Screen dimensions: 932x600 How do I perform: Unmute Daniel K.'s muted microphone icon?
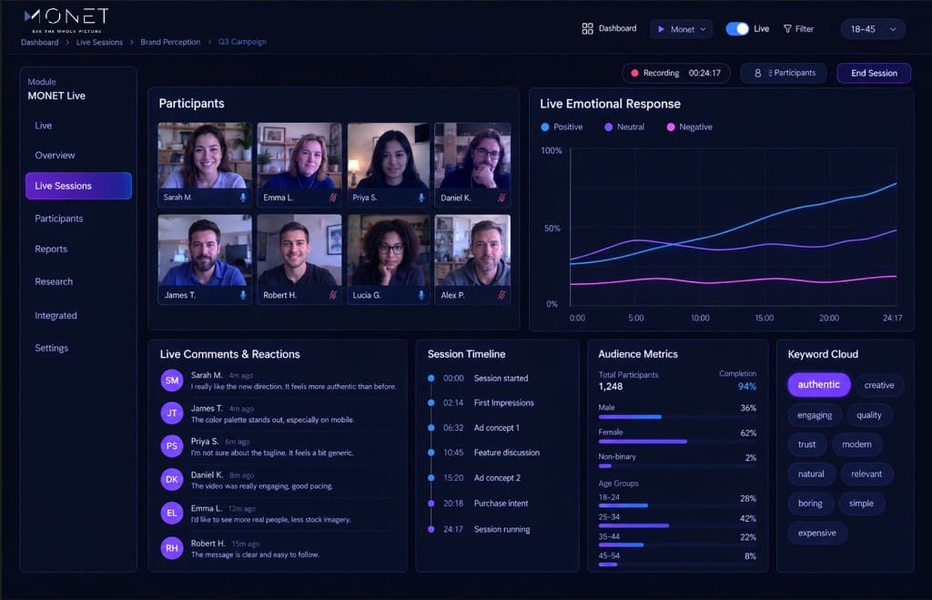[x=501, y=198]
